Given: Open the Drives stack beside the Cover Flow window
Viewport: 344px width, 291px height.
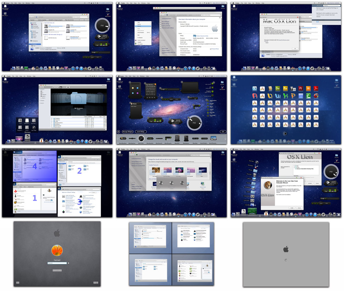Looking at the screenshot, I should 27,137.
